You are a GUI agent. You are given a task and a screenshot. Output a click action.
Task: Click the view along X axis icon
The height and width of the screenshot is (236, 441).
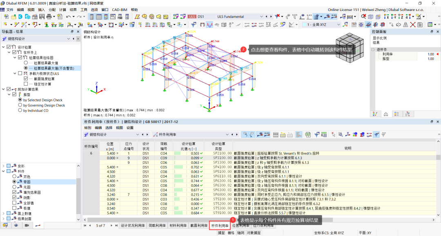386,17
